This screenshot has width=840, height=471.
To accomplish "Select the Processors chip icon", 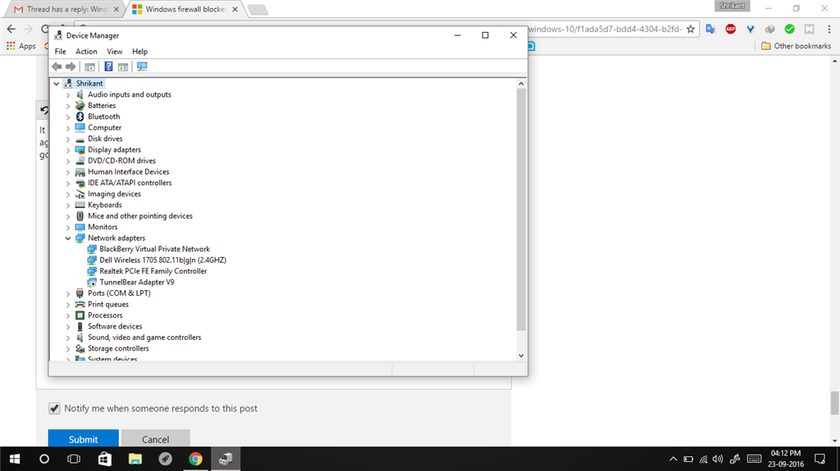I will click(x=80, y=315).
